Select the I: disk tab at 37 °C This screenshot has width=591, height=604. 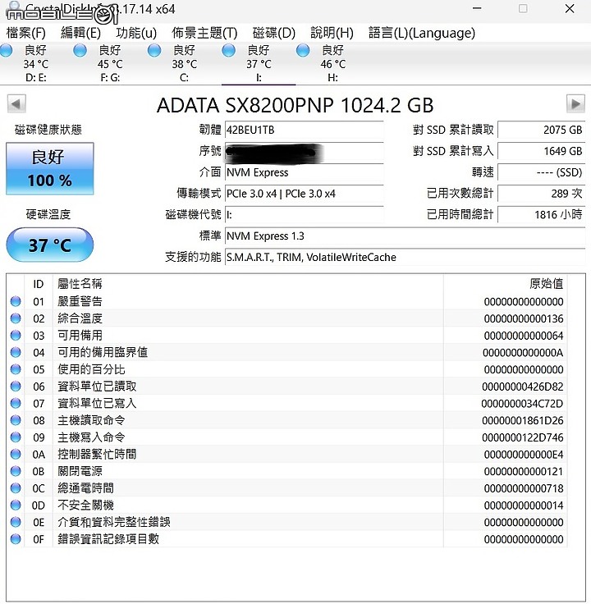(259, 63)
